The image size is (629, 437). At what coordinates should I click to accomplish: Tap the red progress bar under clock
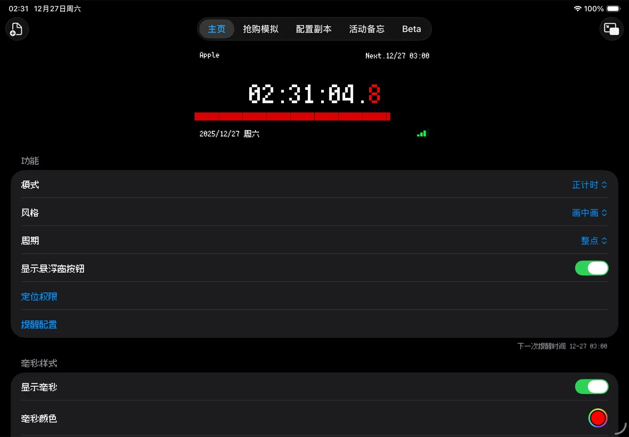click(292, 116)
